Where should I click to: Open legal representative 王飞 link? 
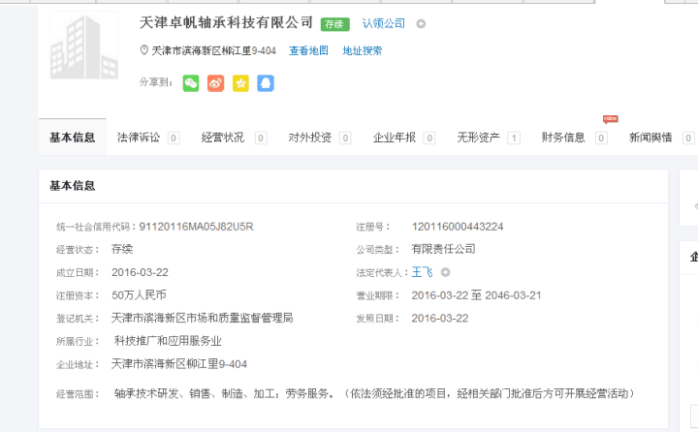423,272
